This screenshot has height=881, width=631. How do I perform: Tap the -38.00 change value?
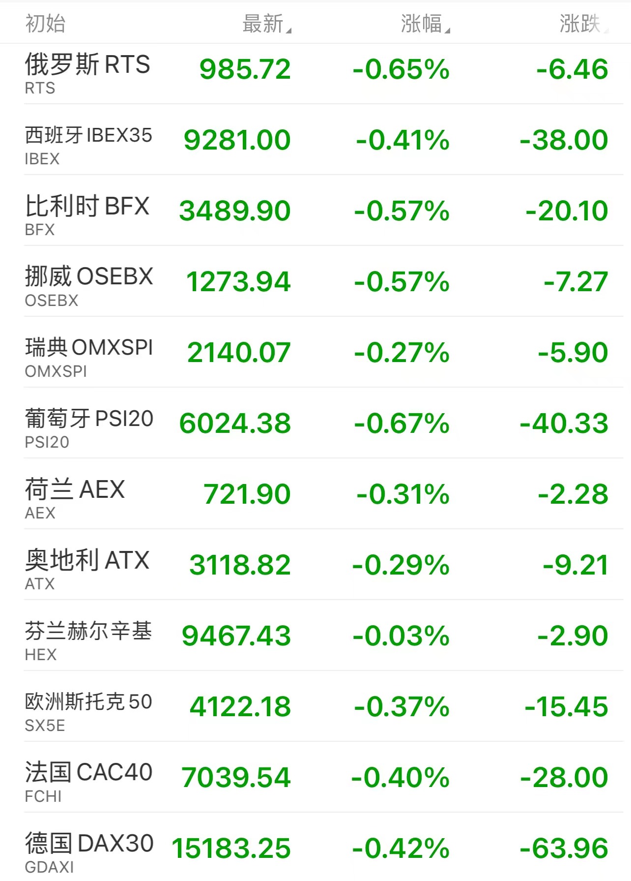(564, 140)
